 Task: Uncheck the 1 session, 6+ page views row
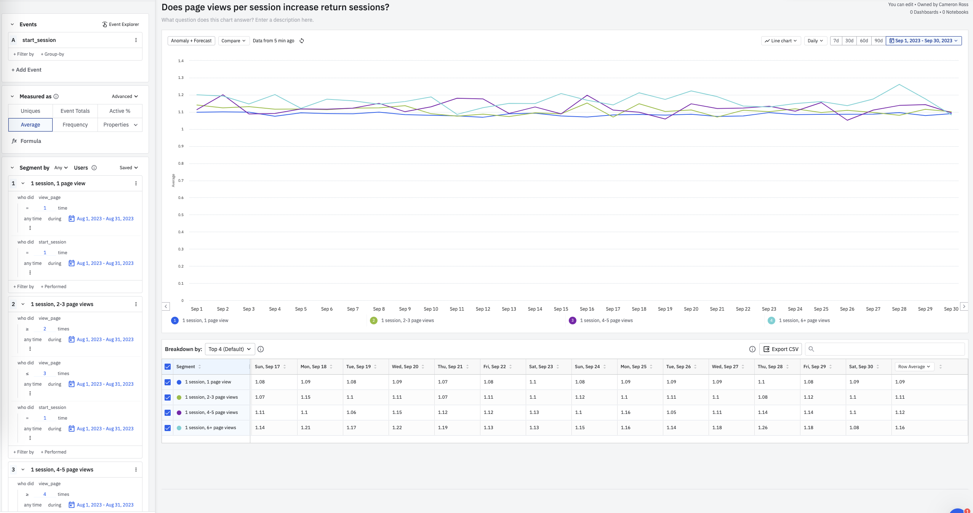(168, 428)
